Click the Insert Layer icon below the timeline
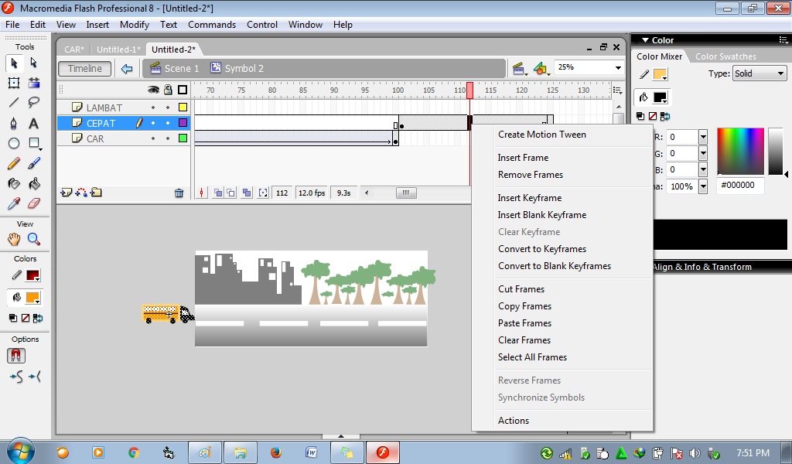The image size is (792, 464). (66, 192)
